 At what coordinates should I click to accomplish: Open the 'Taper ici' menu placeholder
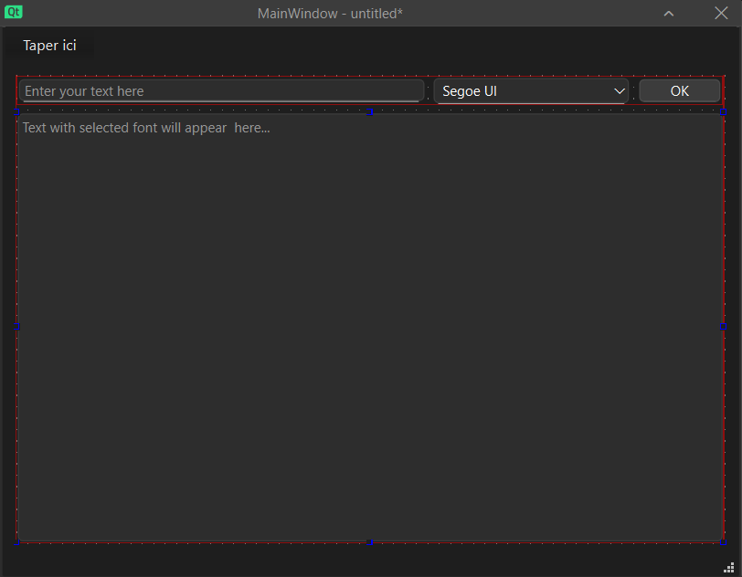pos(49,46)
